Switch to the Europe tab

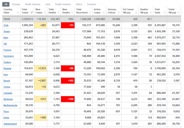(16, 4)
